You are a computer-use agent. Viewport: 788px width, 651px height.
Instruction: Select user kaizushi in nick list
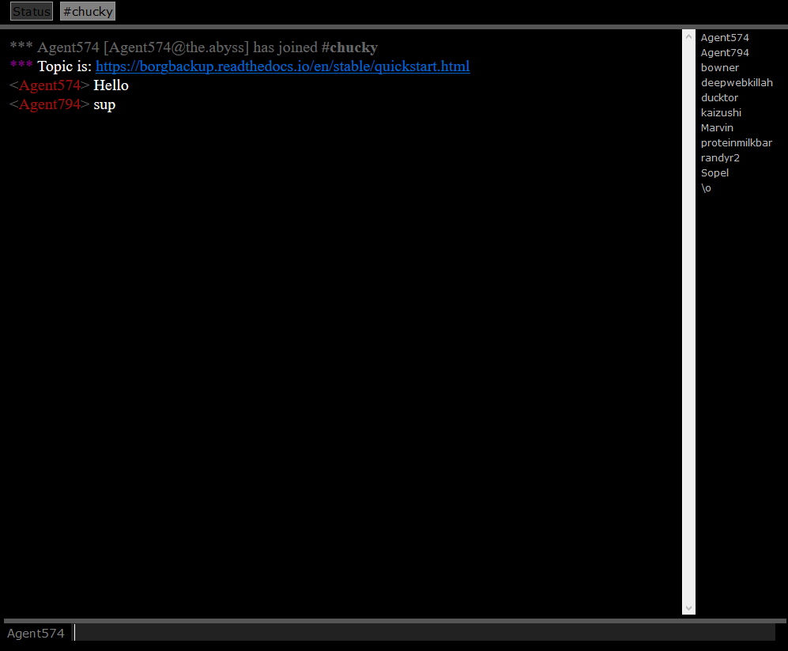pyautogui.click(x=721, y=113)
